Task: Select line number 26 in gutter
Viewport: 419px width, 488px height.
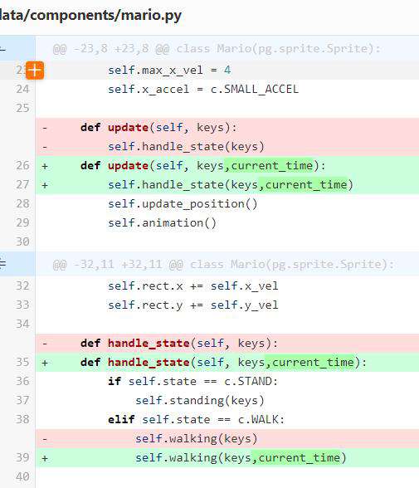Action: tap(22, 166)
